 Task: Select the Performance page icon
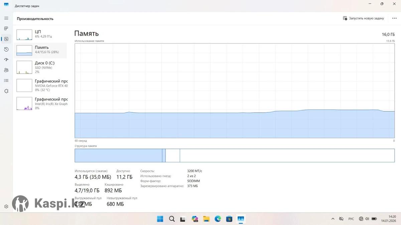[x=6, y=39]
